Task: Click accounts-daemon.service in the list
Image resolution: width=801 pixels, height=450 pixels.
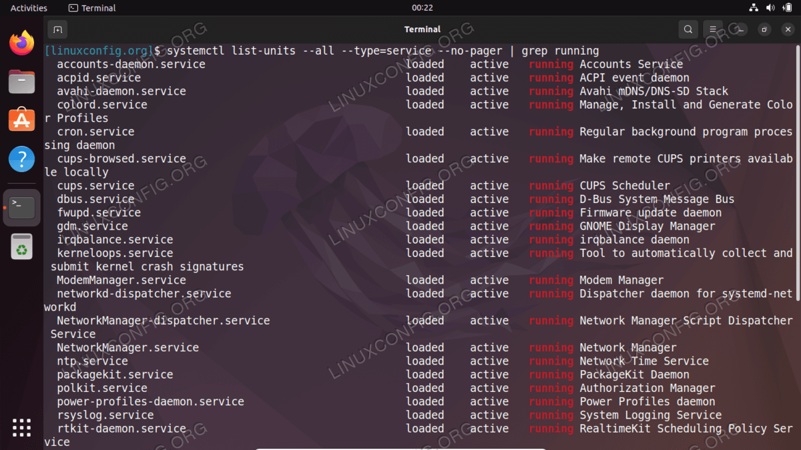Action: point(131,64)
